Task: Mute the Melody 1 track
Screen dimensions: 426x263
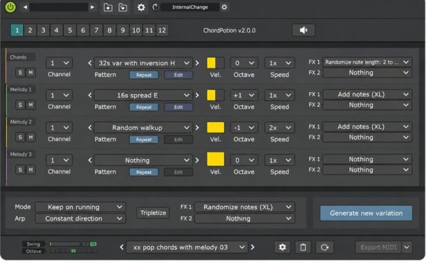Action: (x=30, y=105)
